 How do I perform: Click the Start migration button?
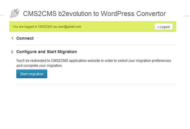(x=32, y=74)
